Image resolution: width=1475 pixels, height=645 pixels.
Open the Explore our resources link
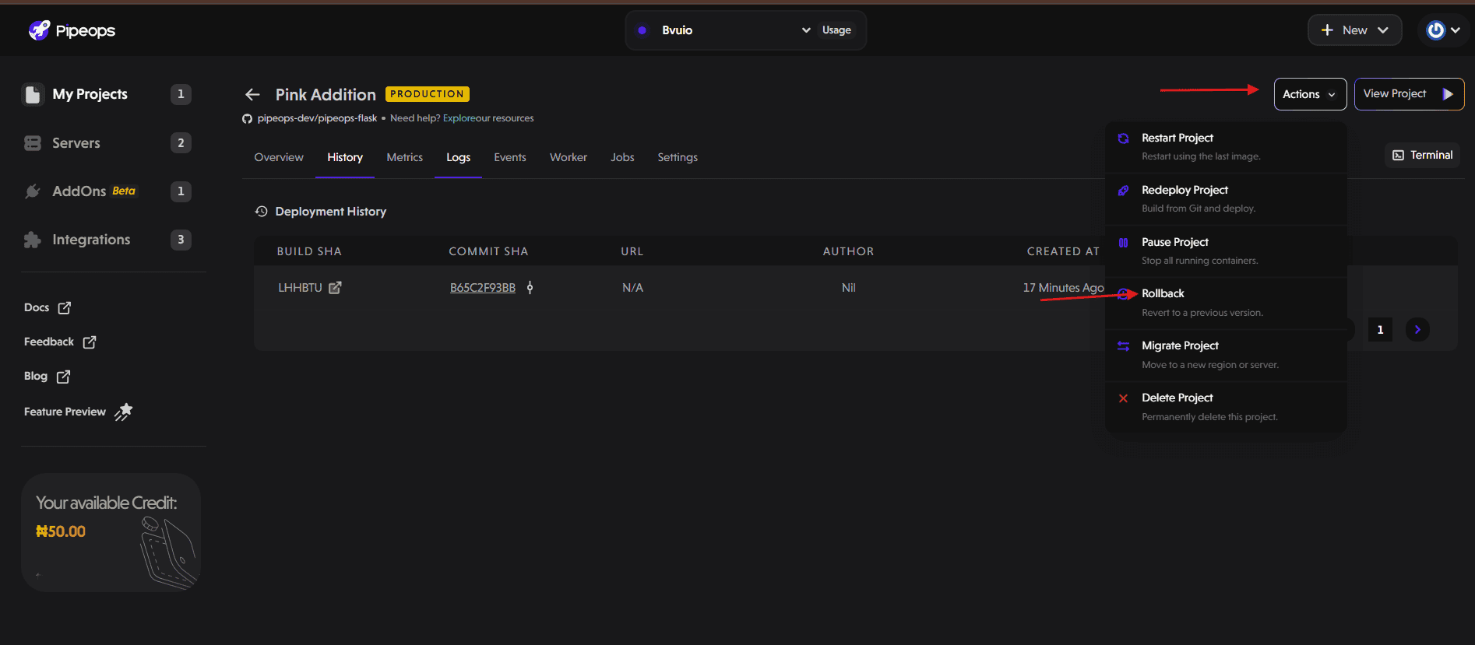pyautogui.click(x=488, y=118)
